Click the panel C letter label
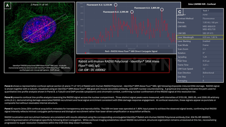226x127 pixels. [180, 12]
